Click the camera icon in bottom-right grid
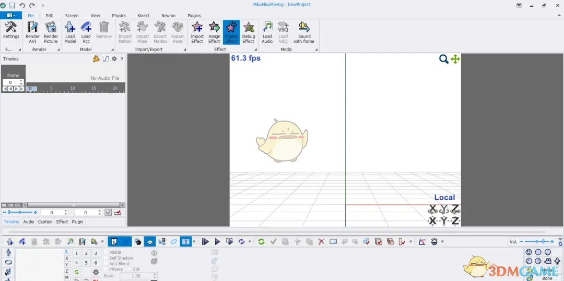564x281 pixels. [x=548, y=261]
